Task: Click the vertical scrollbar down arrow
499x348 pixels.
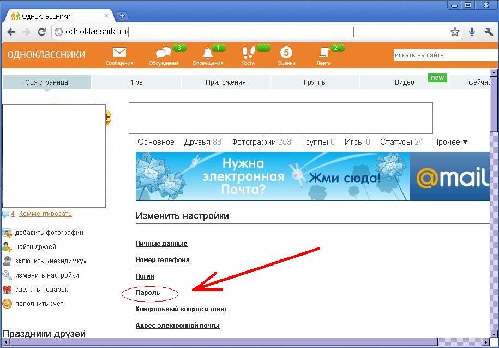Action: coord(494,334)
